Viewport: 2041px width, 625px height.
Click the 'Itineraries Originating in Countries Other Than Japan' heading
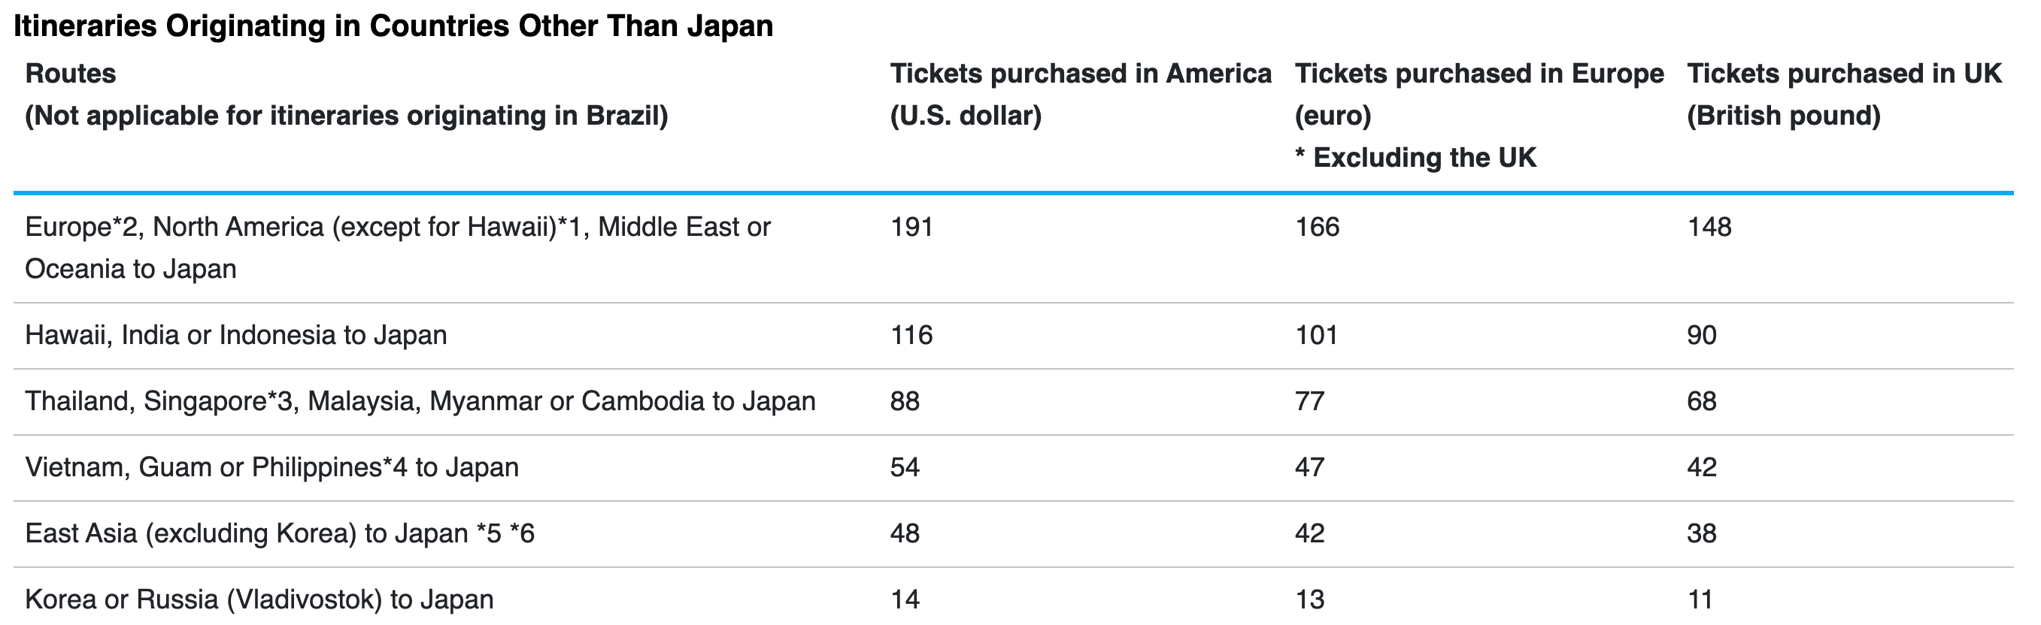[393, 26]
